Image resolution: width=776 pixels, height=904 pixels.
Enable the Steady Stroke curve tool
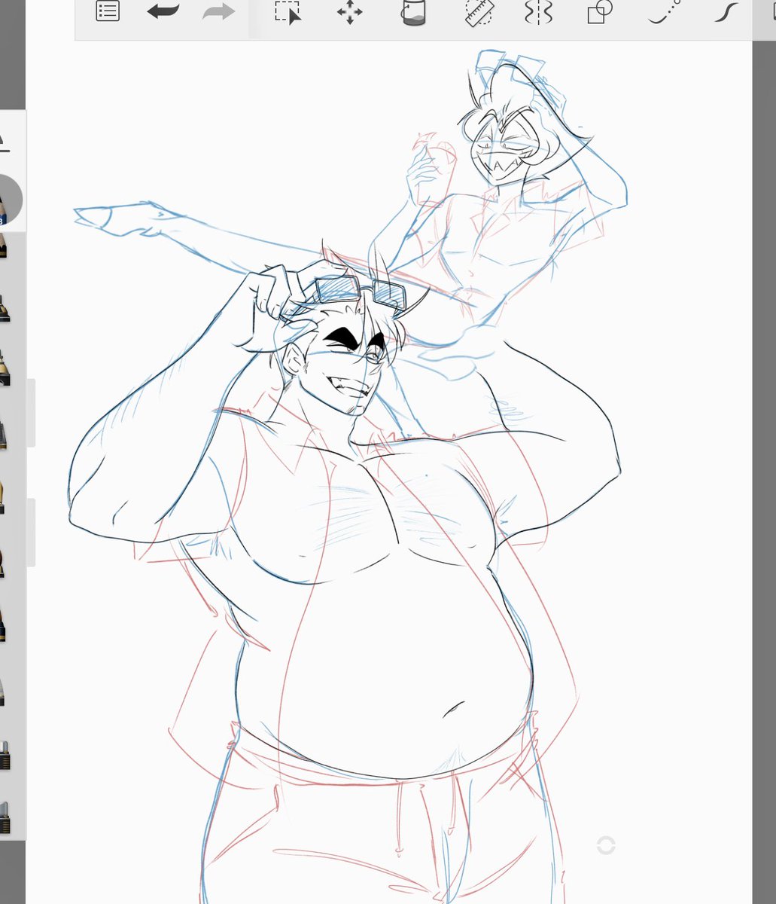click(x=726, y=12)
